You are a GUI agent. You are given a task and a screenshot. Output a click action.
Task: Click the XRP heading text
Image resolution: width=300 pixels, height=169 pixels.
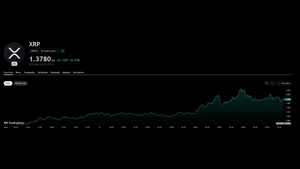coord(34,45)
